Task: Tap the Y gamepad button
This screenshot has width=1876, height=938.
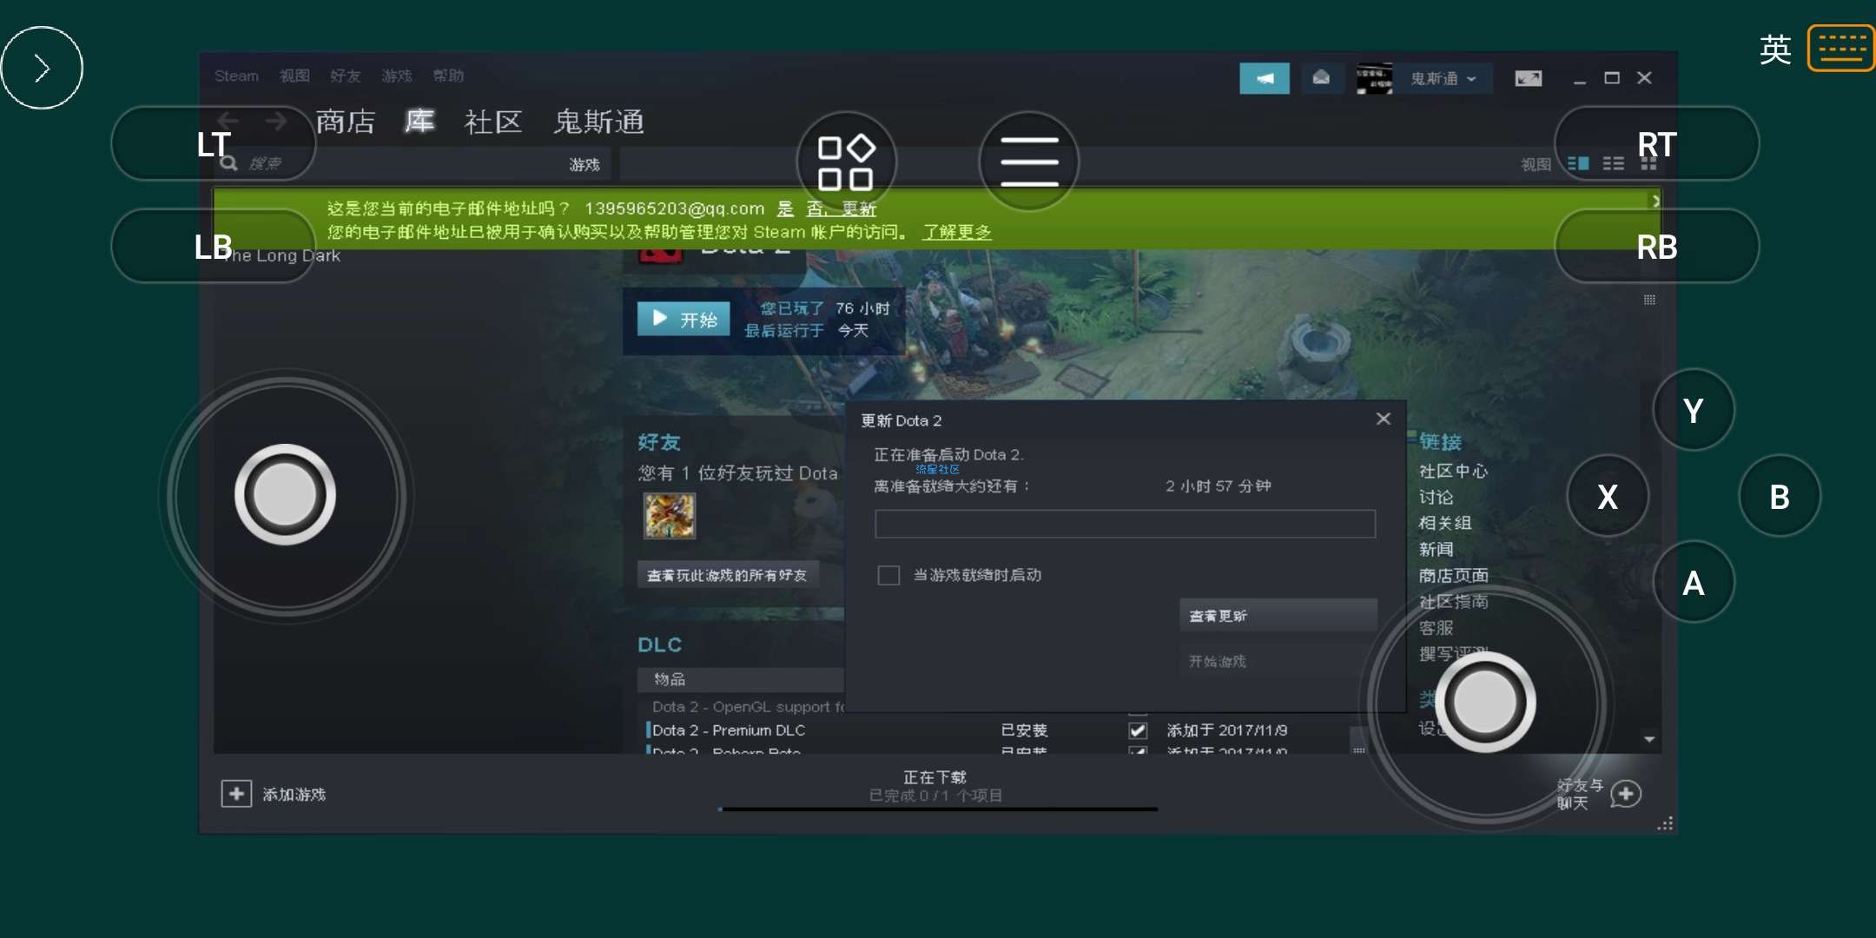Action: pos(1693,410)
